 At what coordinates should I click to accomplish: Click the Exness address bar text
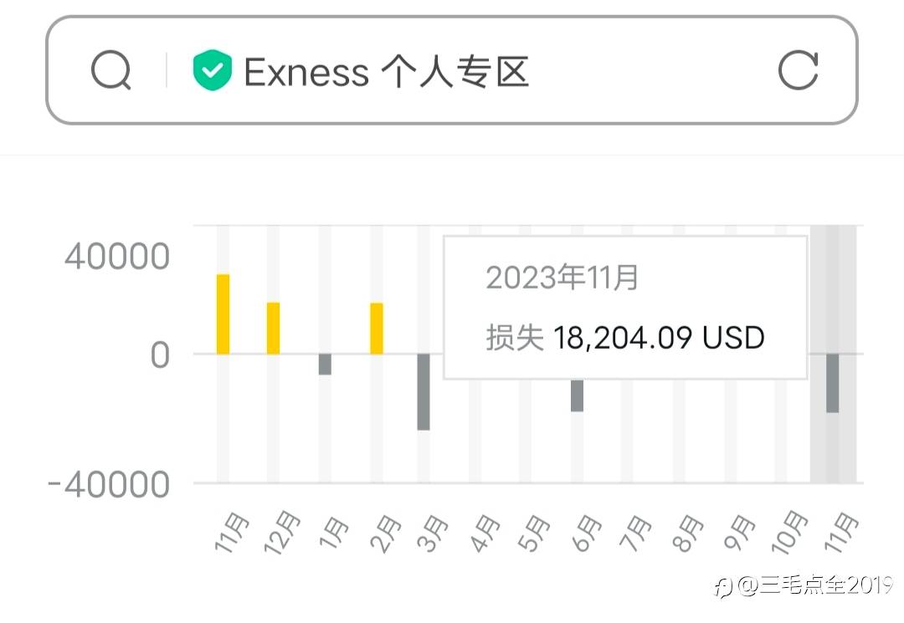(x=386, y=73)
